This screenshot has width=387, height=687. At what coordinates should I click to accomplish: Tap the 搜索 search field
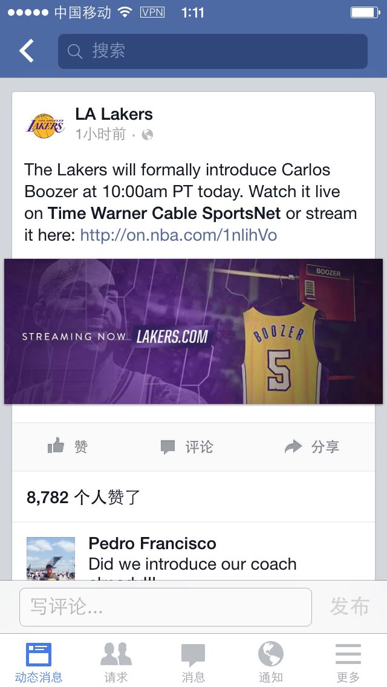pyautogui.click(x=213, y=51)
